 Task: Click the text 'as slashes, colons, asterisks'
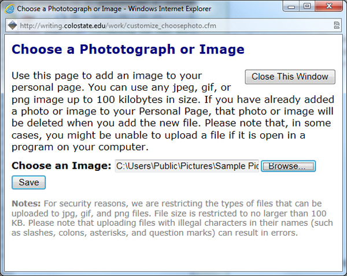(x=70, y=233)
